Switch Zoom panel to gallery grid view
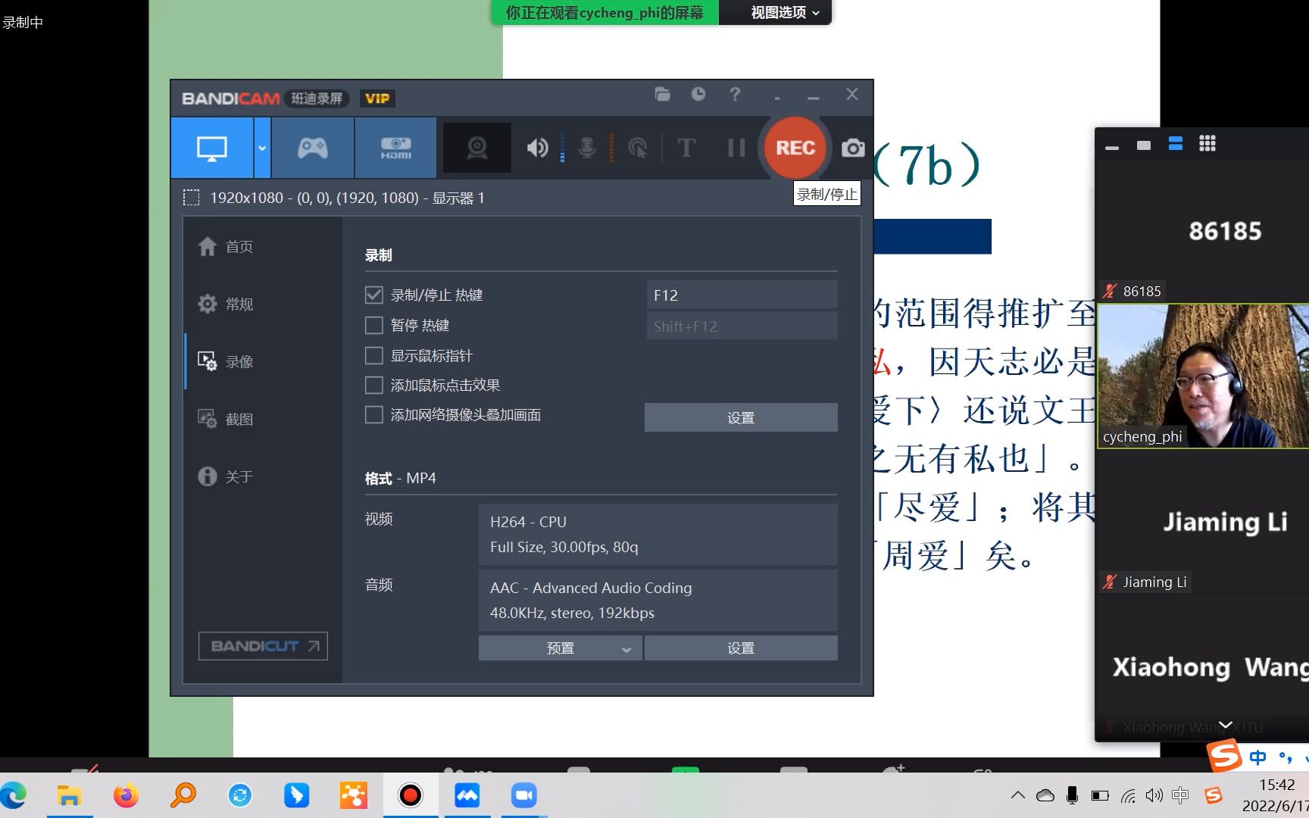 [x=1207, y=144]
